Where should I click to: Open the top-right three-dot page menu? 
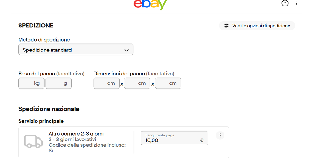[x=296, y=3]
